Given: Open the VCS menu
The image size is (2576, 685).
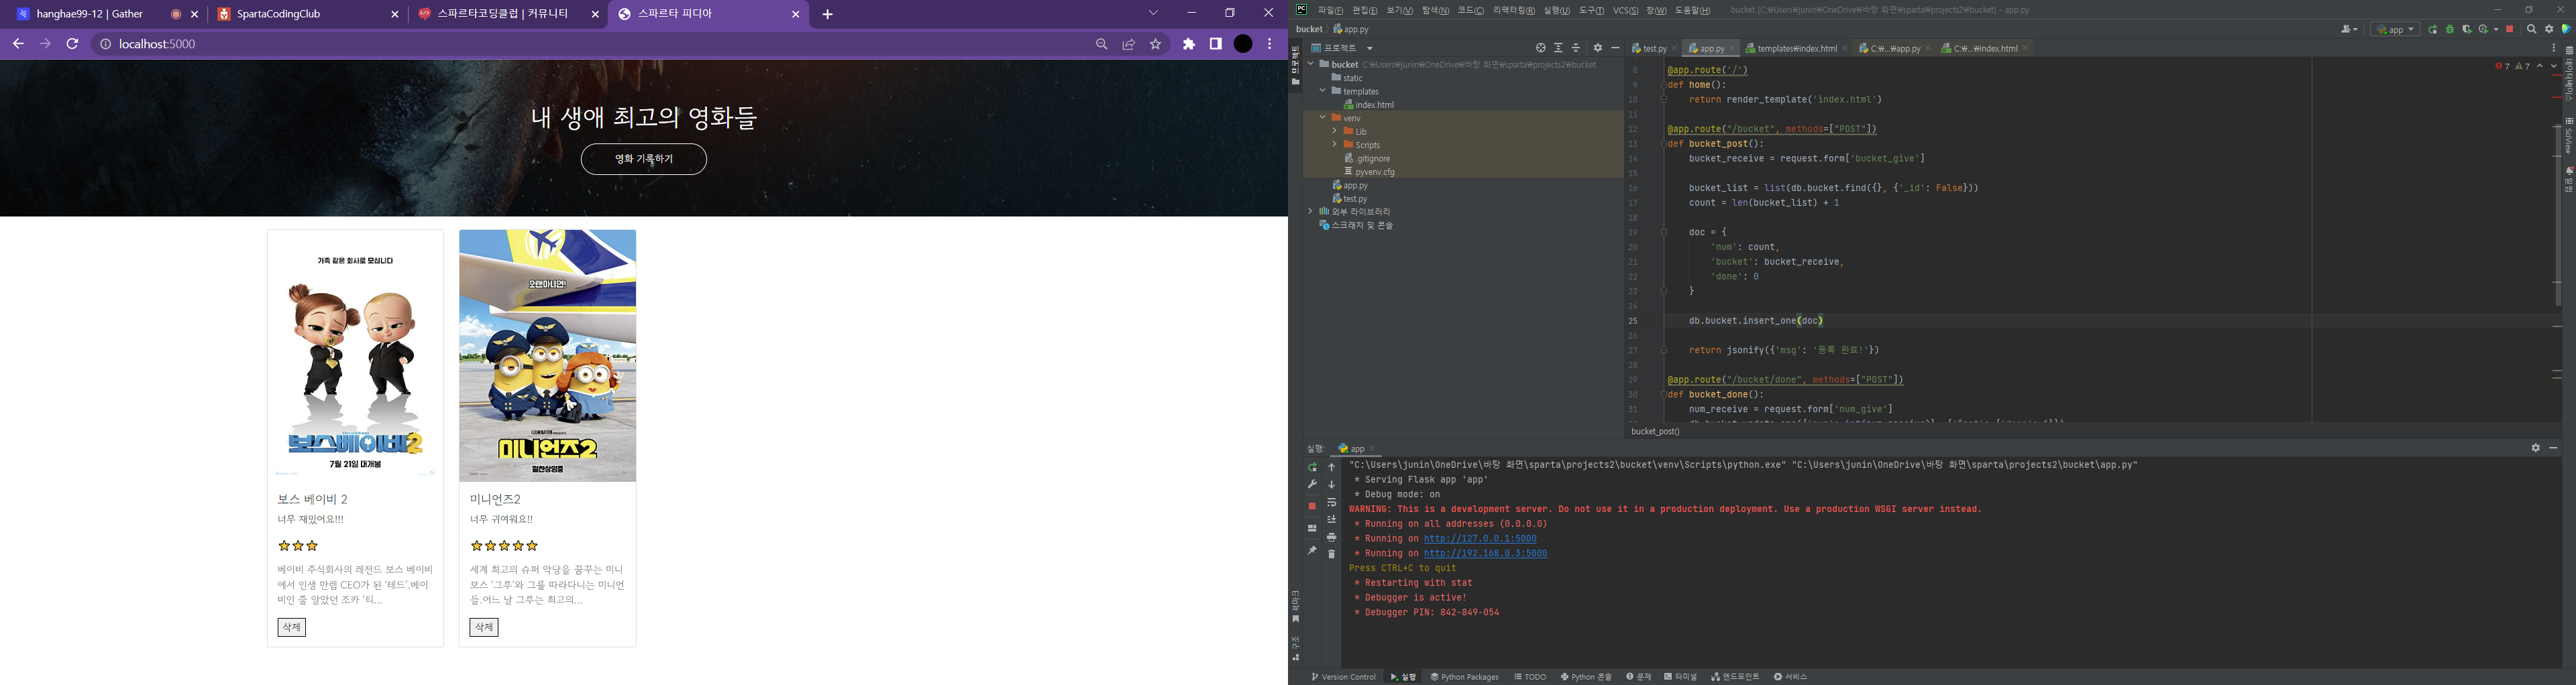Looking at the screenshot, I should click(x=1625, y=10).
